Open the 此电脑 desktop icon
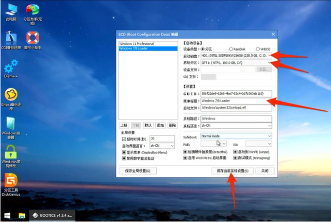This screenshot has width=331, height=222. coord(11,12)
